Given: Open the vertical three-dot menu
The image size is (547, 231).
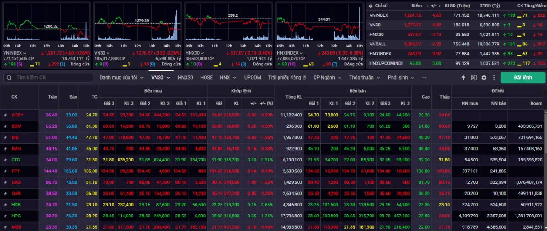Looking at the screenshot, I should [x=493, y=78].
